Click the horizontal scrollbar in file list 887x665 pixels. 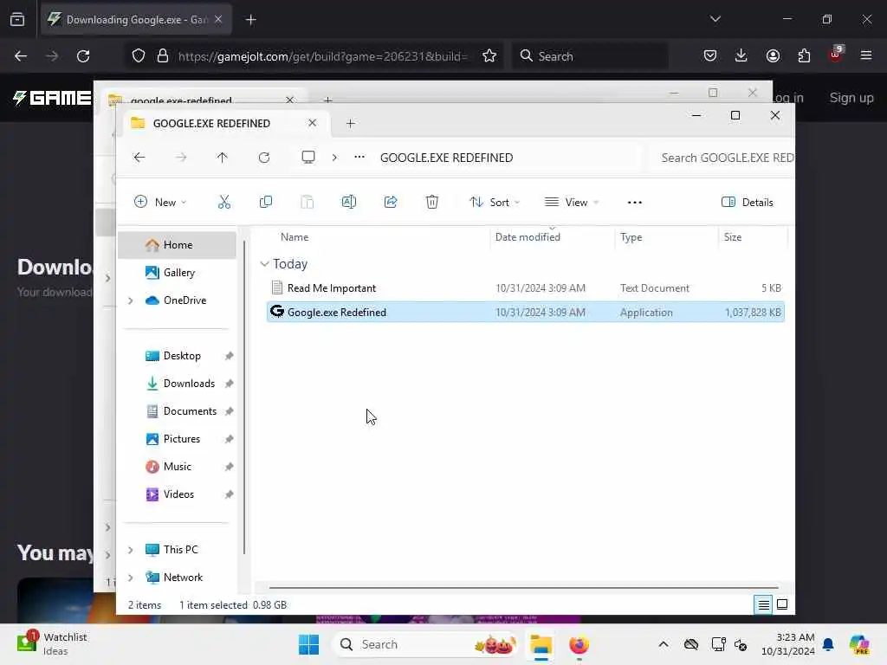click(x=523, y=588)
